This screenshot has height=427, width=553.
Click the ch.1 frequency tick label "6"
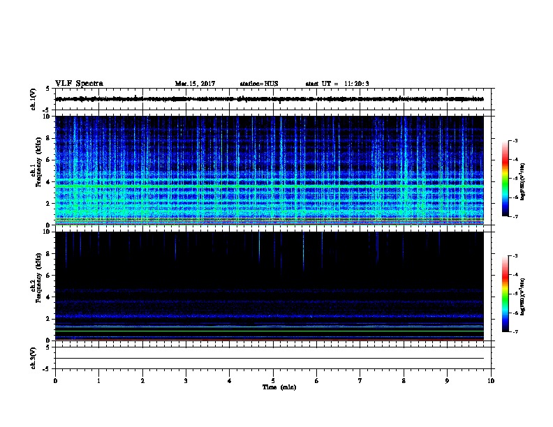click(47, 160)
